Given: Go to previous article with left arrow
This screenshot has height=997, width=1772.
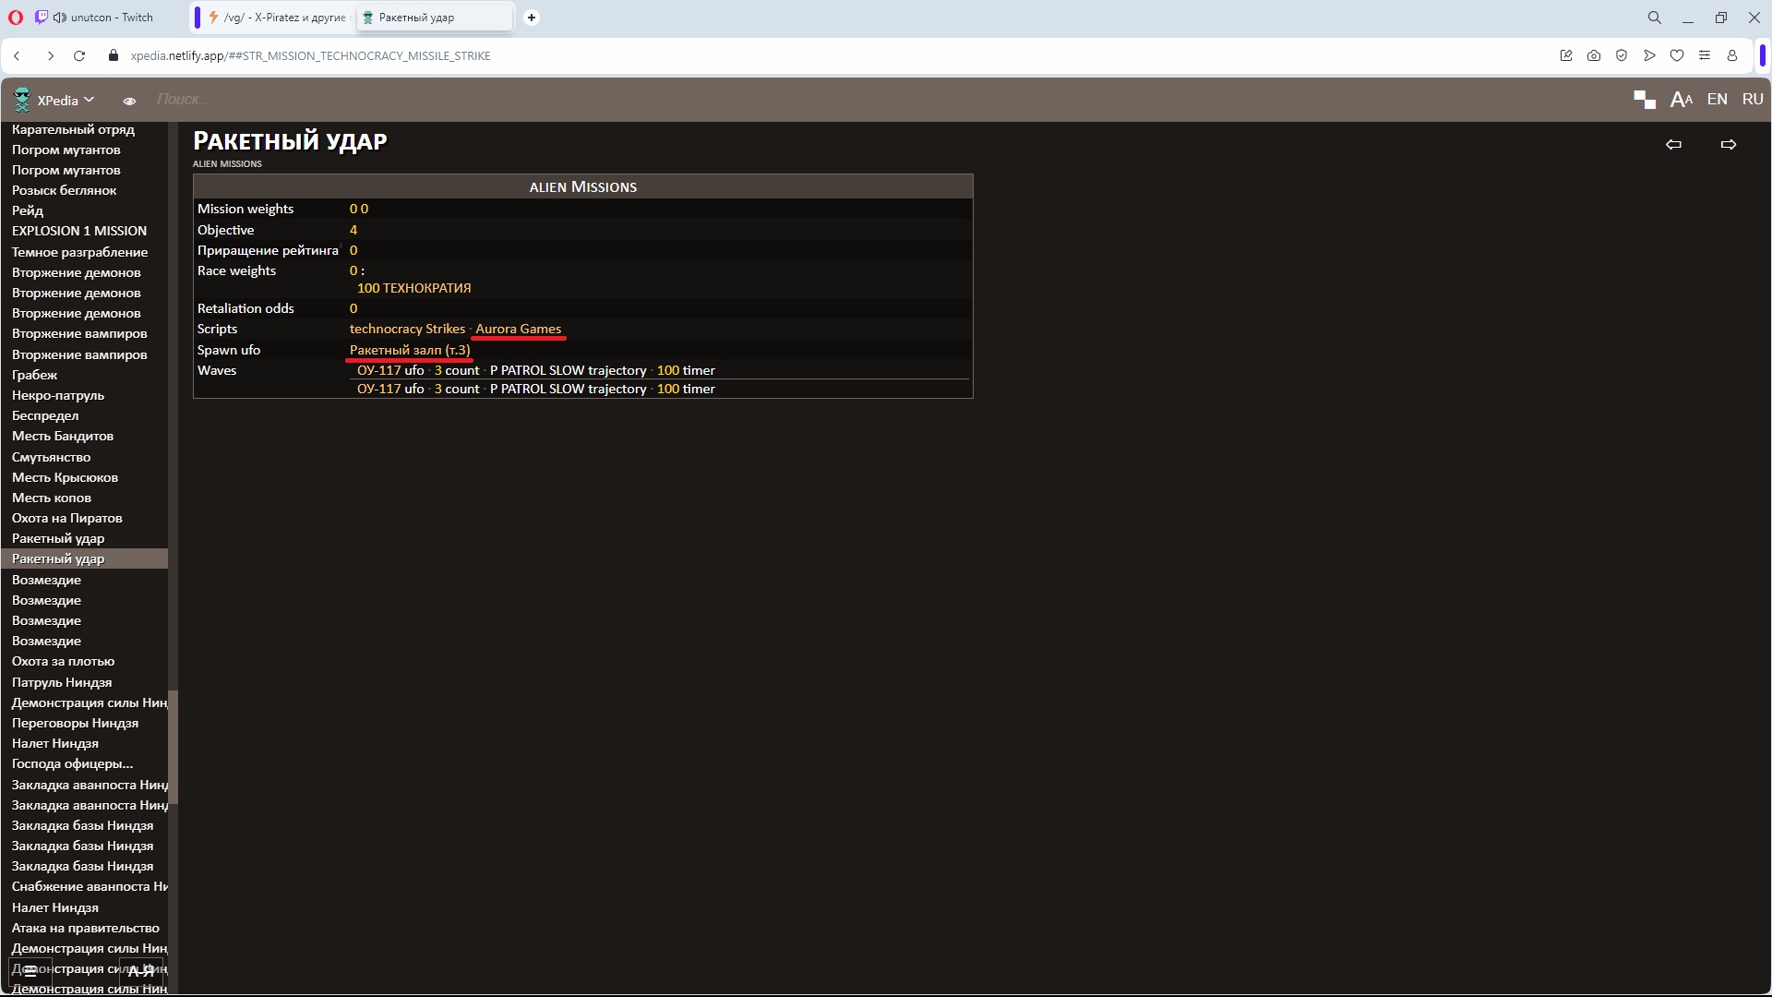Looking at the screenshot, I should 1673,144.
